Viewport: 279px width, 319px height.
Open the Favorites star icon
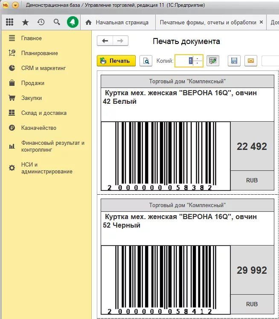pos(25,22)
